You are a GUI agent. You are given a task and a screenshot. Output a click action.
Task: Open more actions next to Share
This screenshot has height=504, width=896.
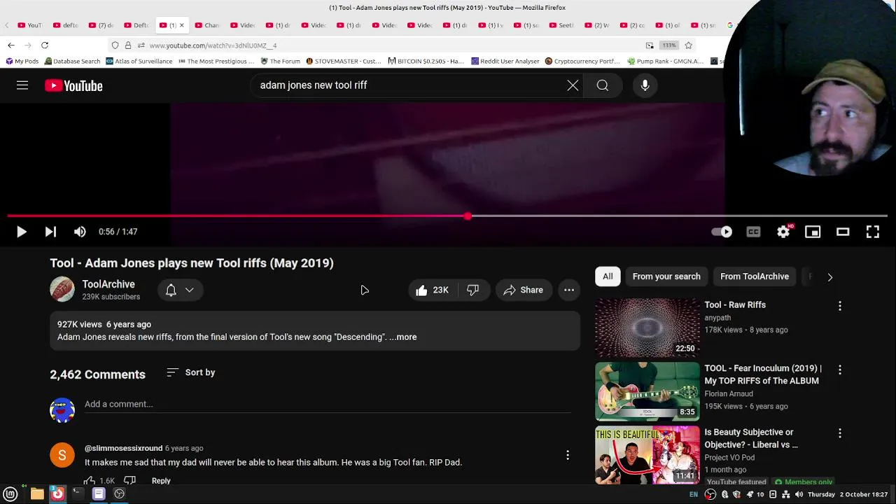[569, 290]
